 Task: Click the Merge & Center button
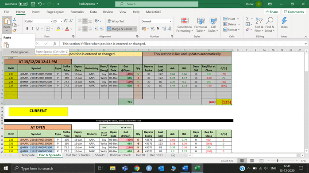point(120,29)
